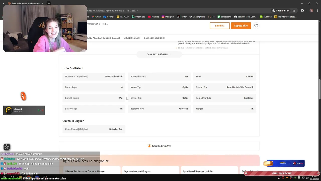Screen dimensions: 321x181
Task: Open the Chrome profile avatar
Action: coord(311,11)
